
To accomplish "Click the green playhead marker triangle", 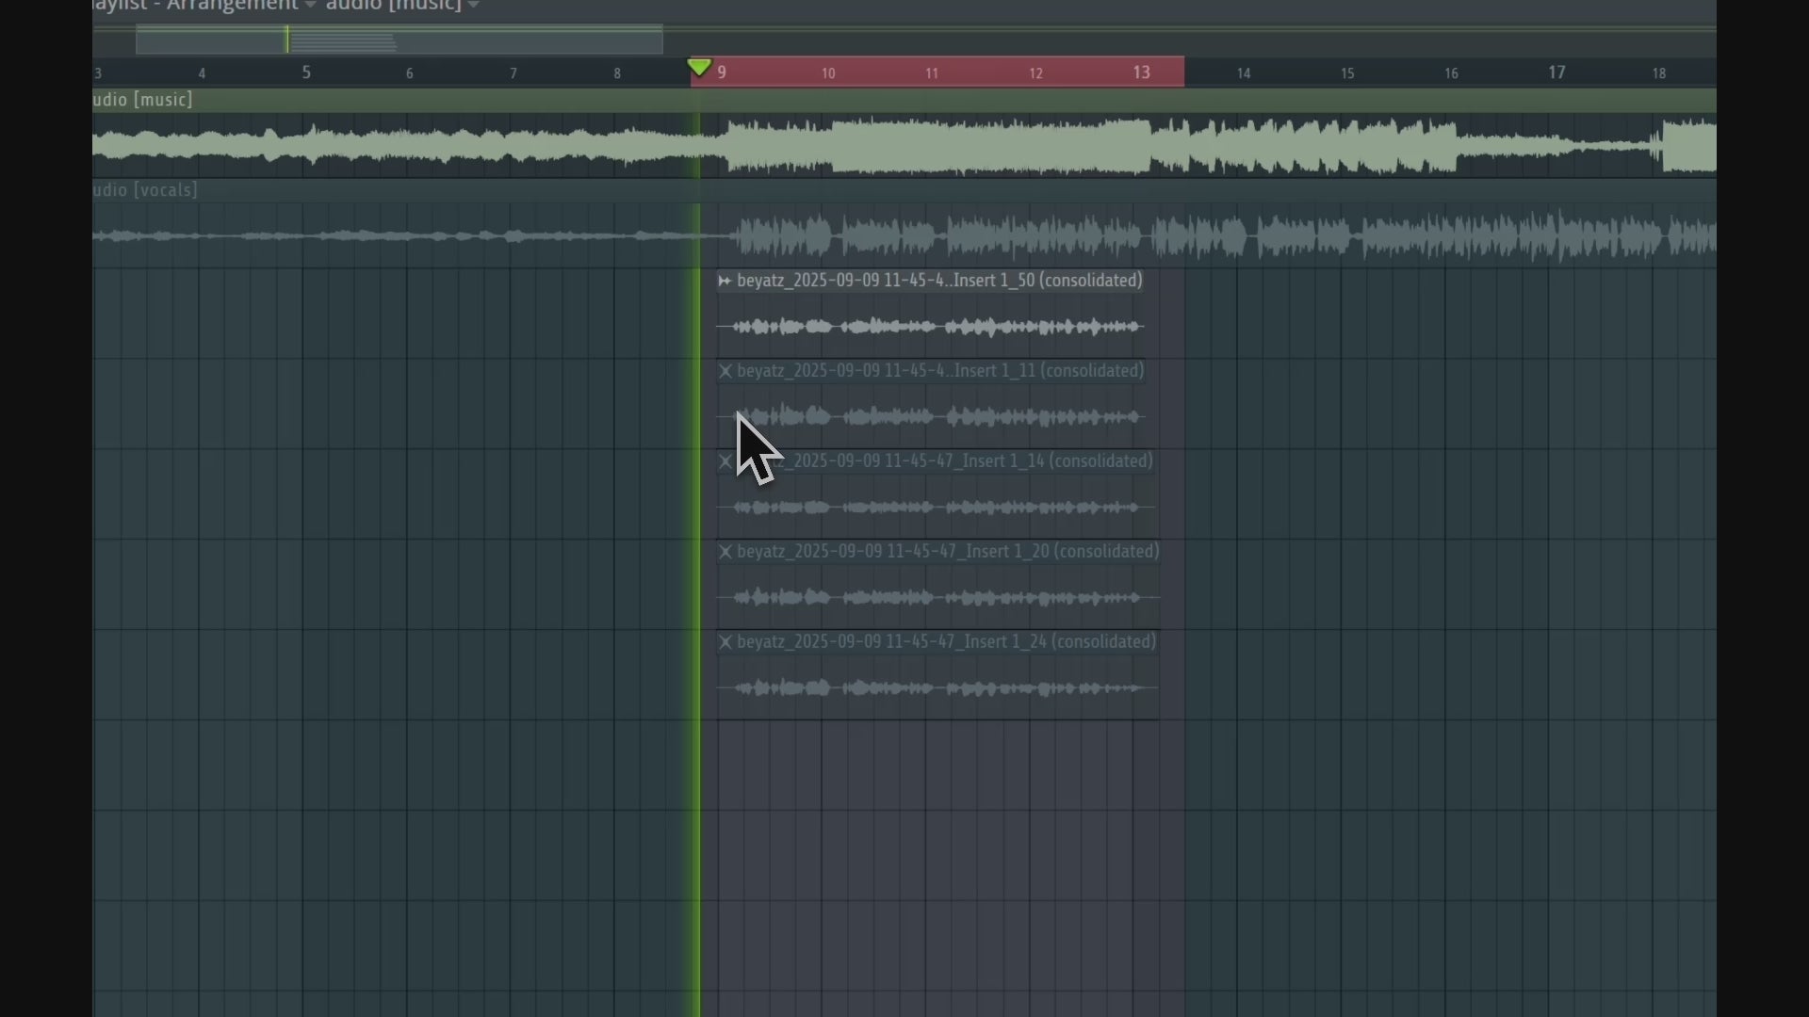I will click(699, 67).
